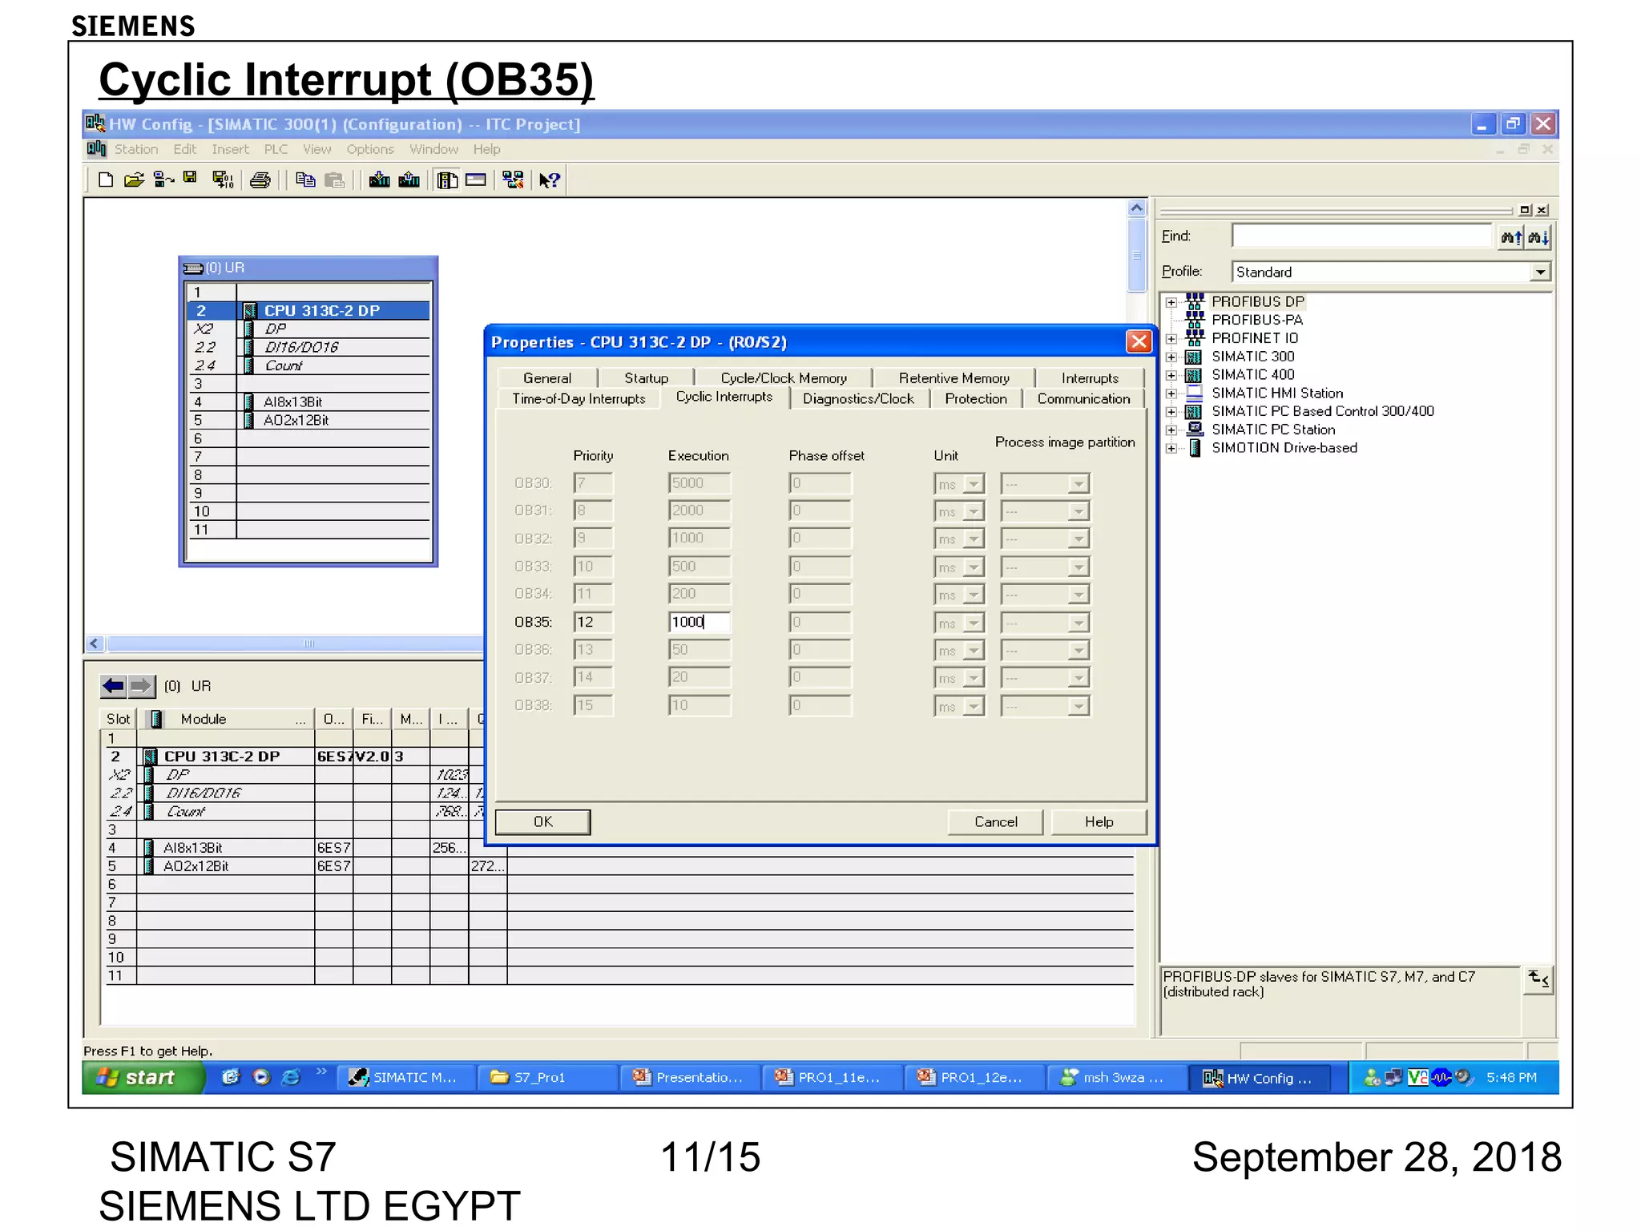Click the forward arrow above module table
Screen dimensions: 1641x1231
click(141, 686)
